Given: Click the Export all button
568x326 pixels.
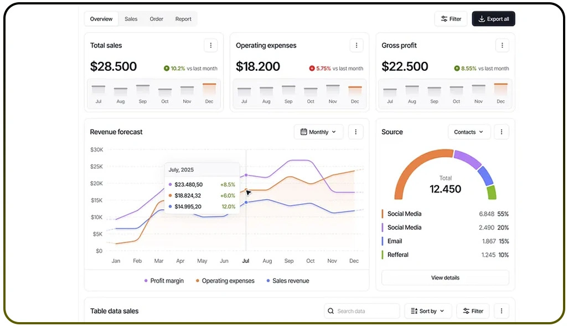Looking at the screenshot, I should (x=493, y=19).
